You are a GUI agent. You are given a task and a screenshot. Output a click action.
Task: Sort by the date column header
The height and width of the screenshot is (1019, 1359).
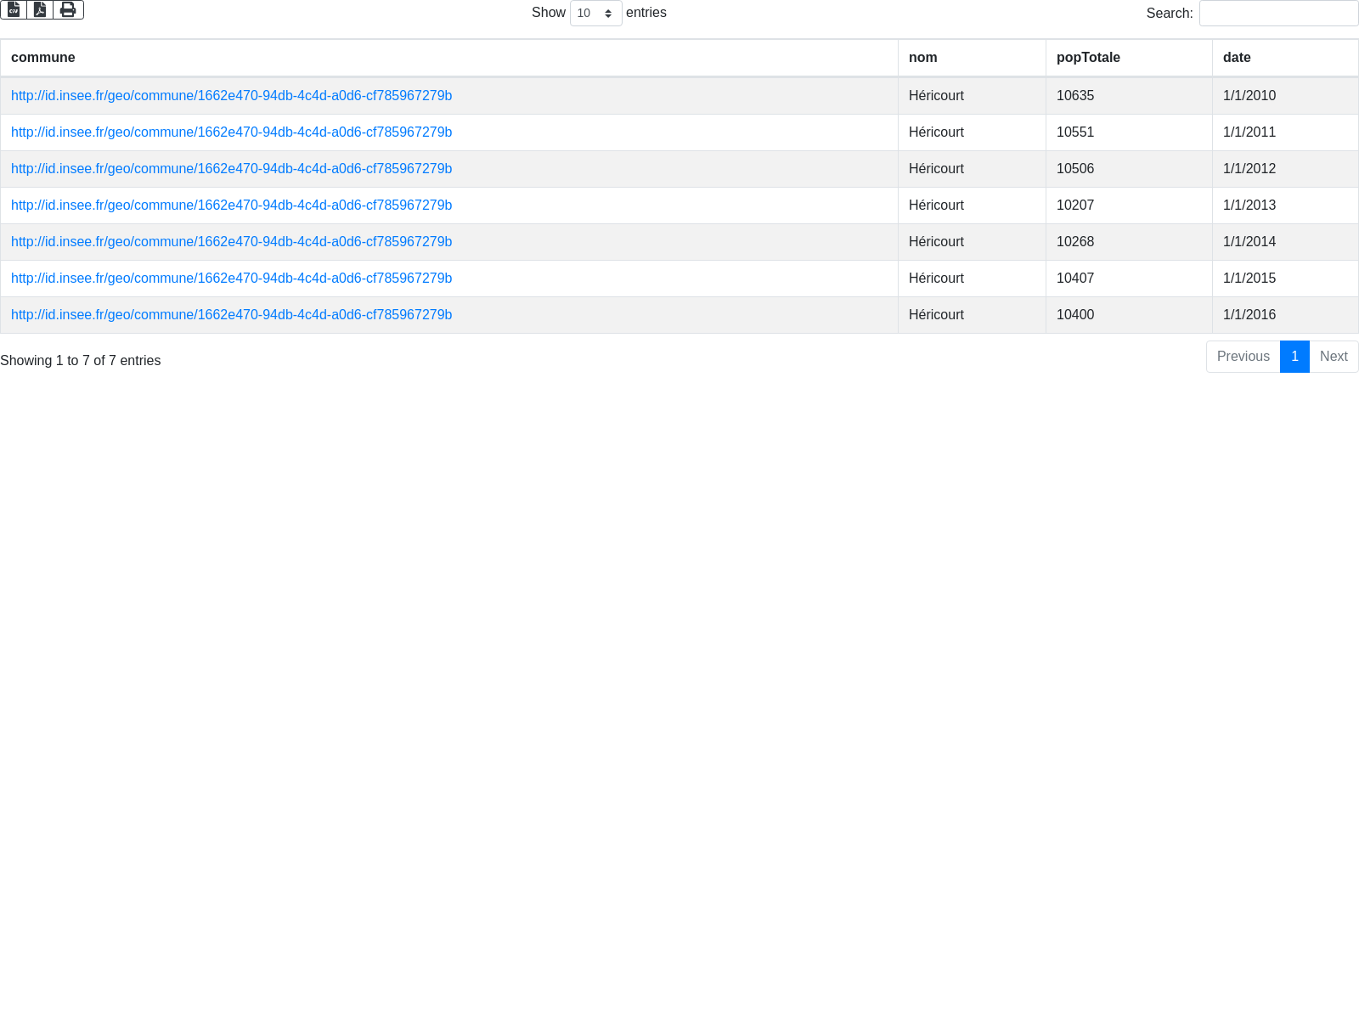tap(1237, 58)
